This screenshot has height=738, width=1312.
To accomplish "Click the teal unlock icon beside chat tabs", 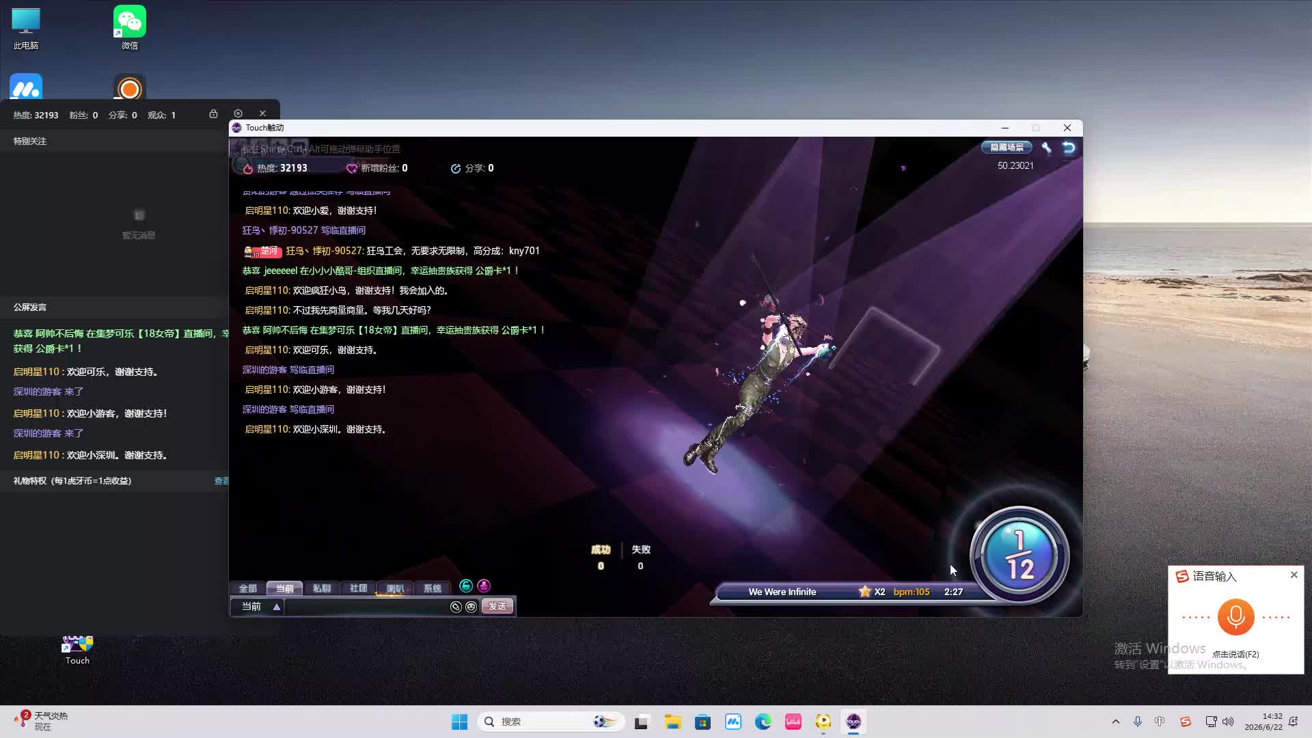I will 466,586.
